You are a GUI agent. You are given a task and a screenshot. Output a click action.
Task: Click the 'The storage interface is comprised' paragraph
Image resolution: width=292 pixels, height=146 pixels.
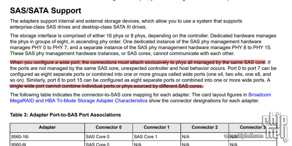143,45
